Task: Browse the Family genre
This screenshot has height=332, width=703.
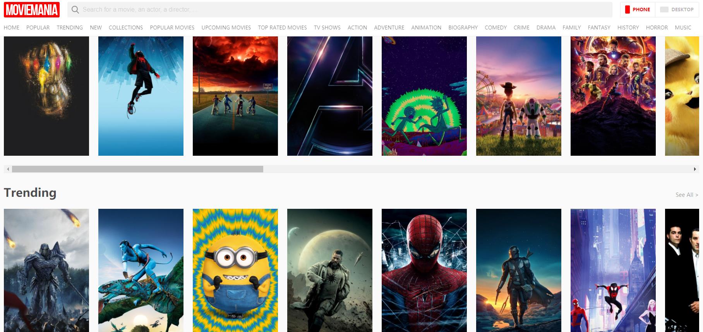Action: tap(572, 28)
